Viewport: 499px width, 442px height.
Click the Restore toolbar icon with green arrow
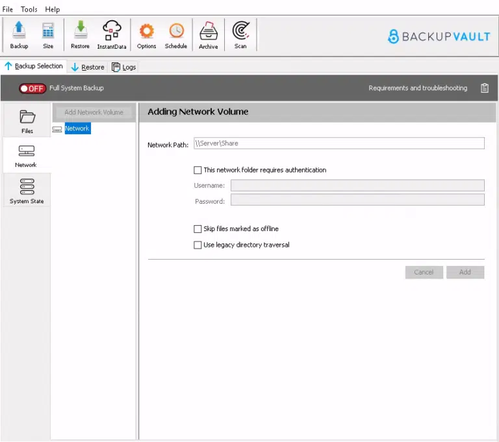pos(80,34)
